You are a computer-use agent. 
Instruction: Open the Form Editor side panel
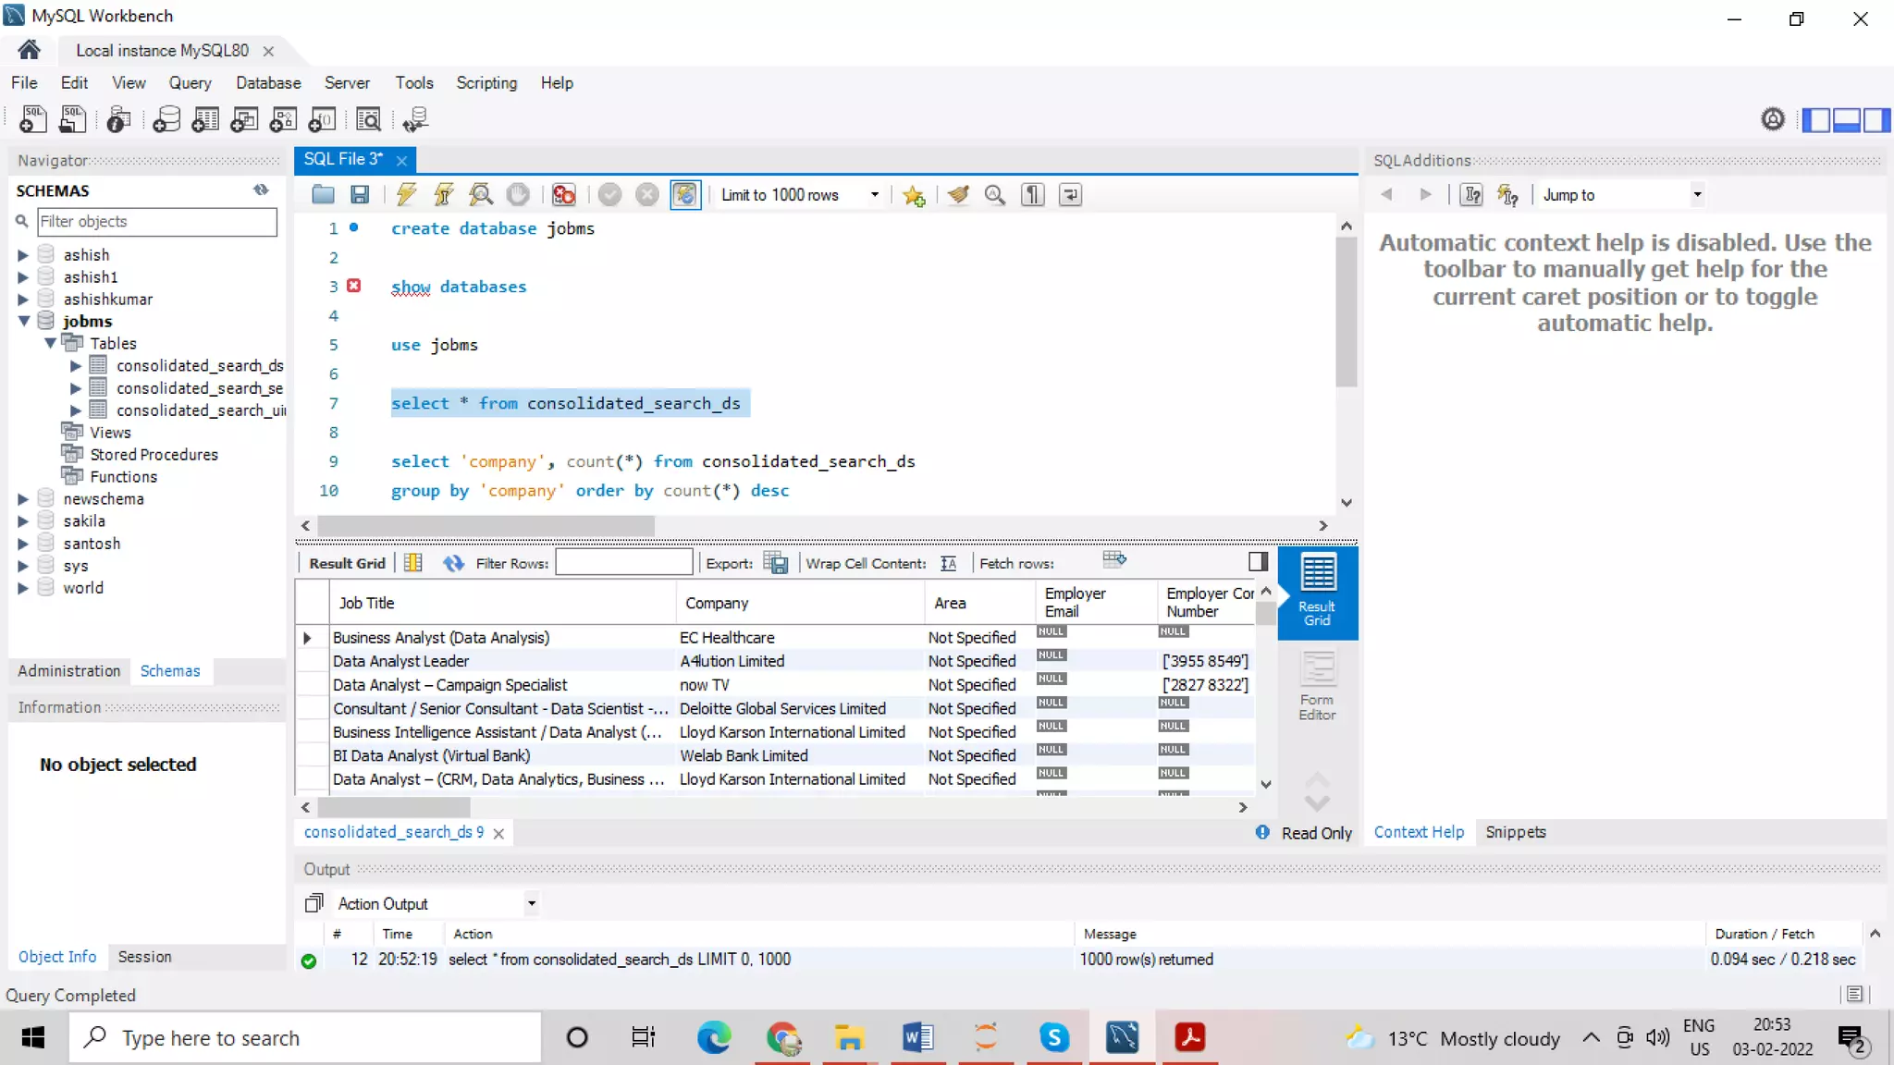pyautogui.click(x=1316, y=685)
